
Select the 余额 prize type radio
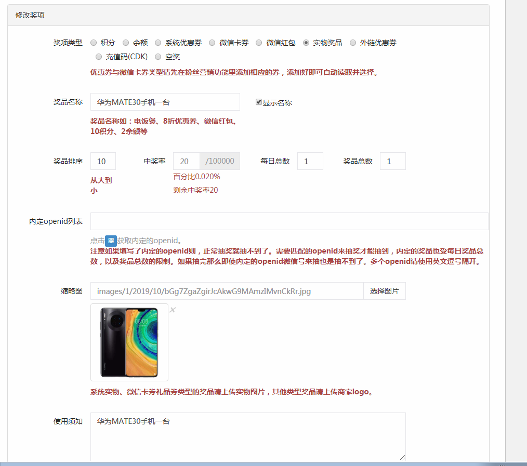pyautogui.click(x=126, y=43)
